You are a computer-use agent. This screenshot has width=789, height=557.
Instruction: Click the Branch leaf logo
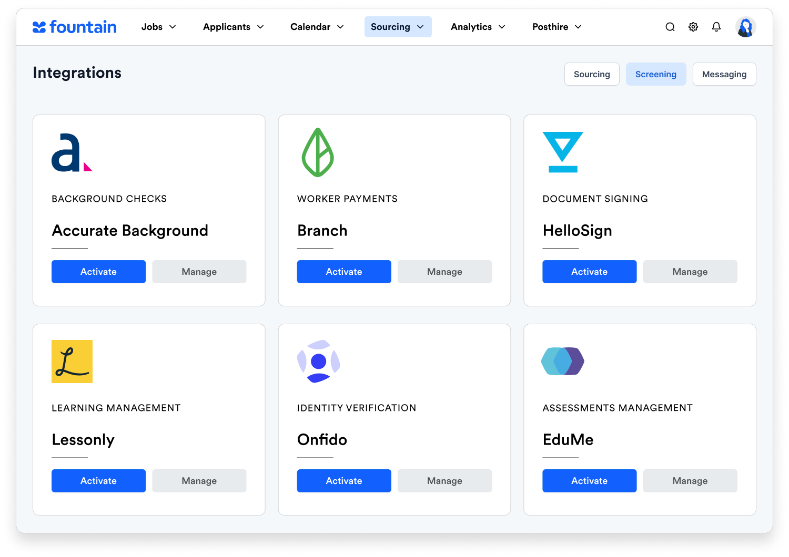(x=318, y=152)
